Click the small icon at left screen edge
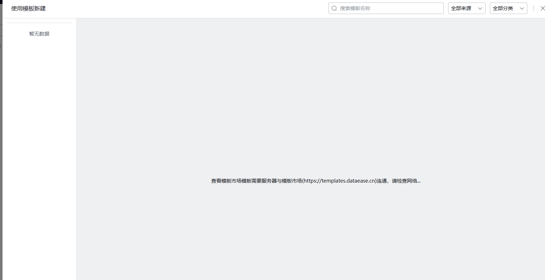 (x=1, y=46)
